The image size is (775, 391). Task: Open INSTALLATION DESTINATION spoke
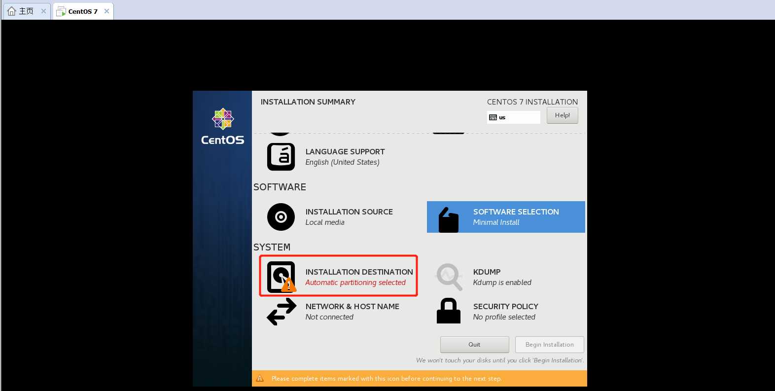[x=339, y=276]
